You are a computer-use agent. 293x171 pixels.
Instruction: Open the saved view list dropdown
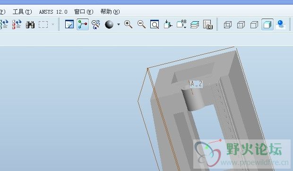point(181,24)
